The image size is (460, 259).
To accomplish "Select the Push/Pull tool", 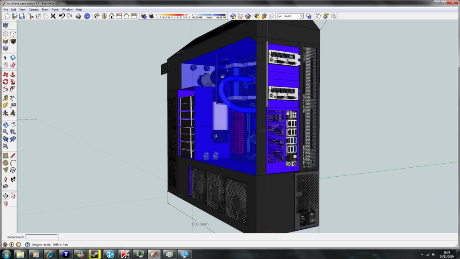I will pyautogui.click(x=13, y=74).
